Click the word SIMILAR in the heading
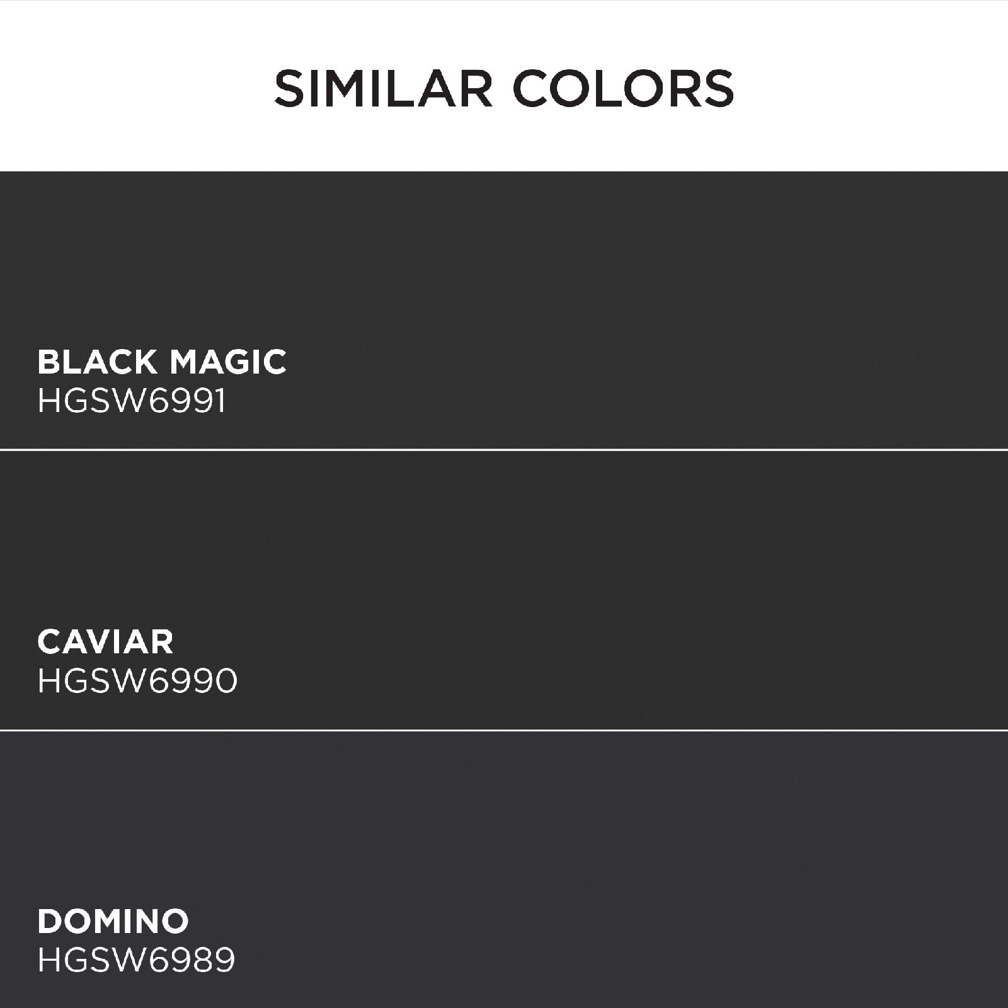The width and height of the screenshot is (1008, 1008). [x=382, y=88]
